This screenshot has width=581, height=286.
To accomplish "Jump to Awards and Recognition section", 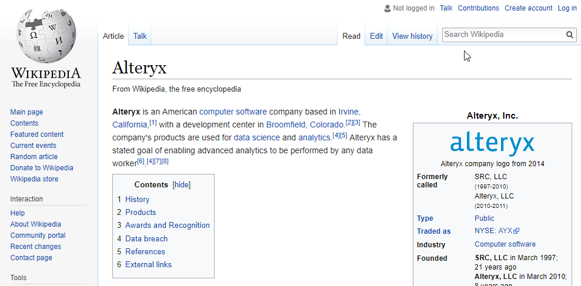I will (168, 226).
